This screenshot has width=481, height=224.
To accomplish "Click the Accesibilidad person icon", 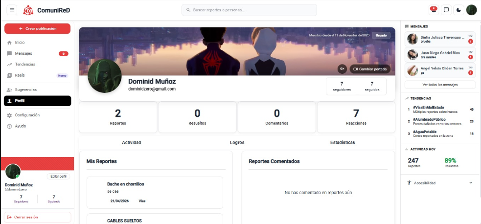I will 409,183.
